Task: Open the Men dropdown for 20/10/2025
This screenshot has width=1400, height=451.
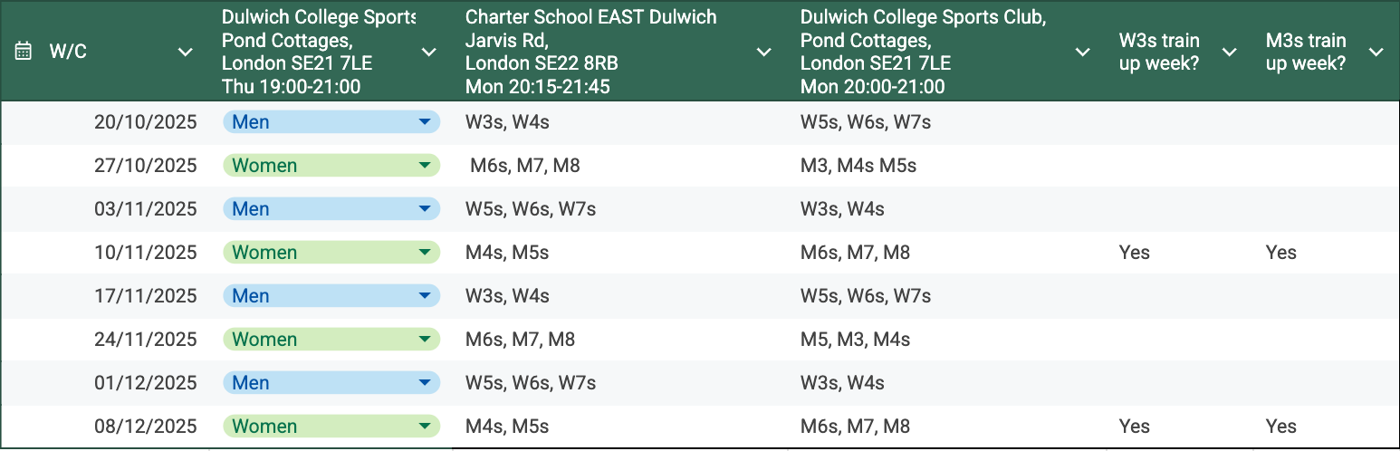Action: click(x=424, y=122)
